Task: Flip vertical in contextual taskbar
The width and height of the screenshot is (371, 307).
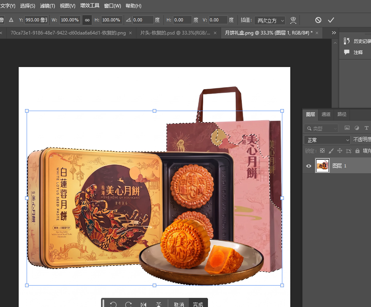Action: pyautogui.click(x=159, y=304)
